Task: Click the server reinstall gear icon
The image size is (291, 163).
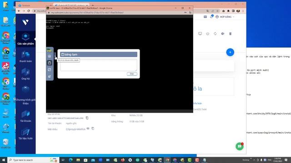Action: pos(223,34)
